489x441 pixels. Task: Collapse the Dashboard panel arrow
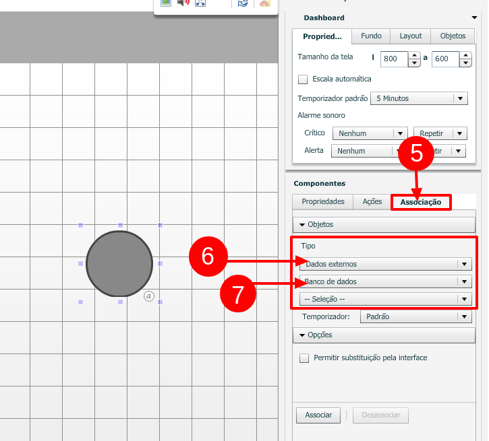(x=474, y=18)
